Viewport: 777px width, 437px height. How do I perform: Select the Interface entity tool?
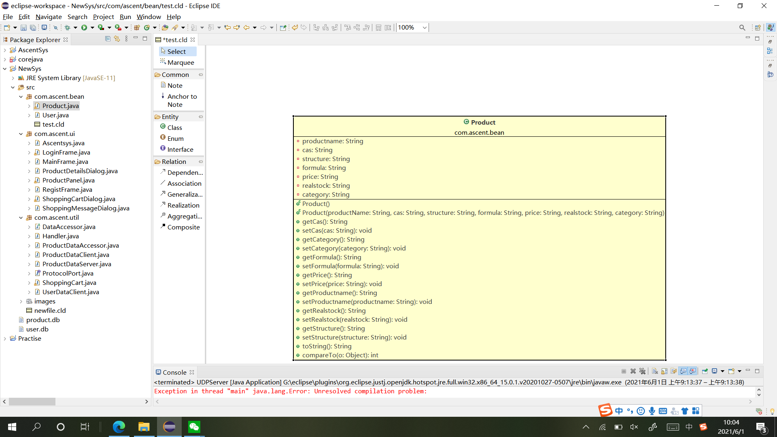[179, 149]
